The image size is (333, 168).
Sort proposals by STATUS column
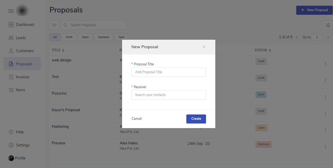coord(270,50)
